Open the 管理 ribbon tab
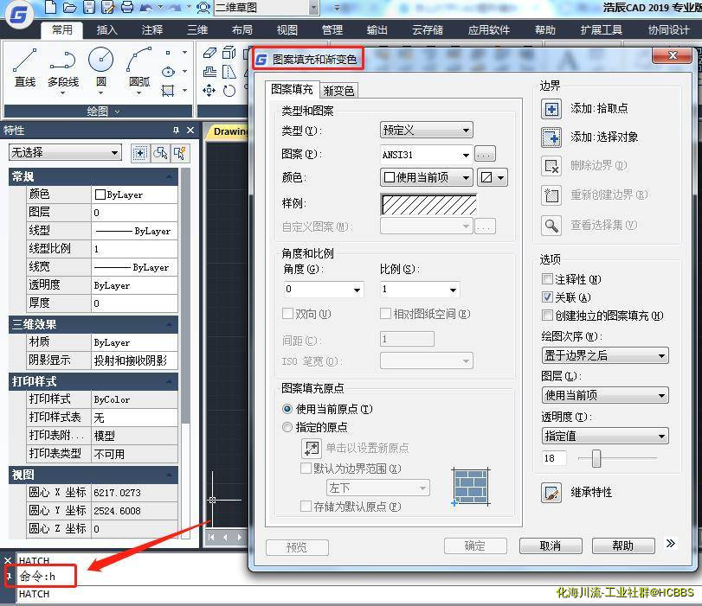The image size is (702, 606). point(332,30)
